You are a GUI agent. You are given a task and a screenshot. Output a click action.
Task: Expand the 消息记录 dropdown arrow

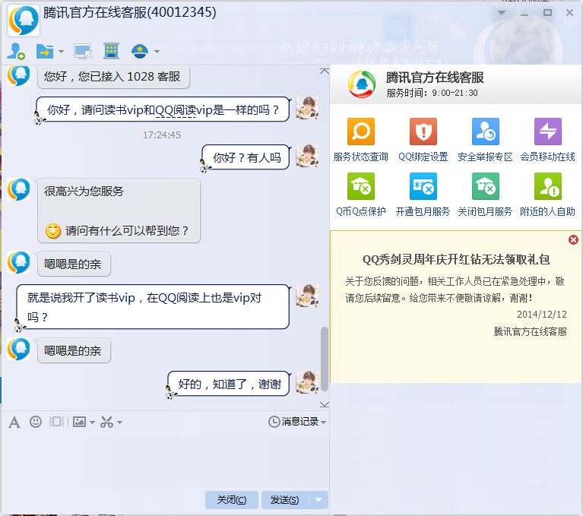pyautogui.click(x=324, y=423)
